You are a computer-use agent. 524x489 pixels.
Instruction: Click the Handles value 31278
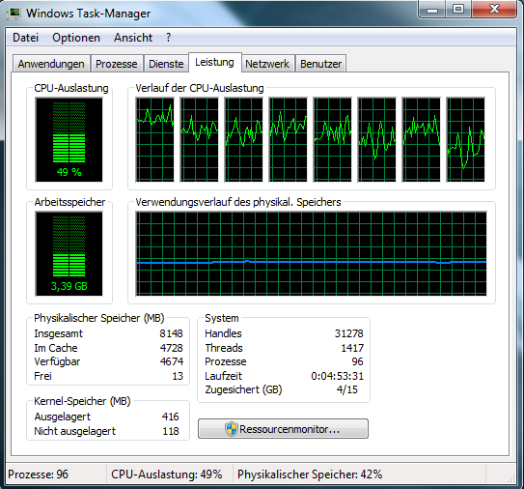349,333
